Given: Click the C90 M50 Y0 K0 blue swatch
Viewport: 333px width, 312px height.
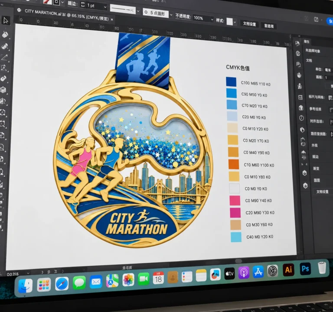Looking at the screenshot, I should tap(232, 93).
